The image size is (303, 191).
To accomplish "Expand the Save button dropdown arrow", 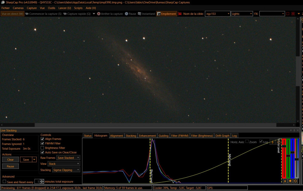I will 34,160.
